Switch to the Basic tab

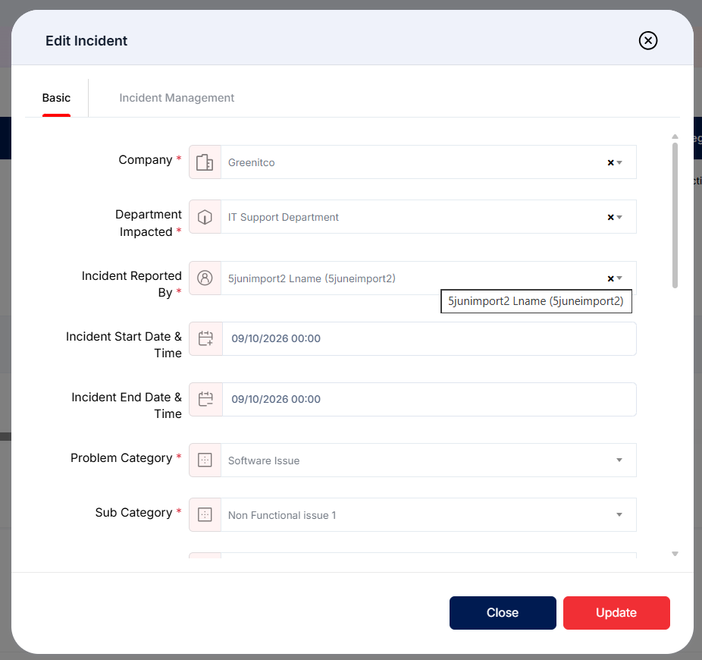(x=56, y=98)
